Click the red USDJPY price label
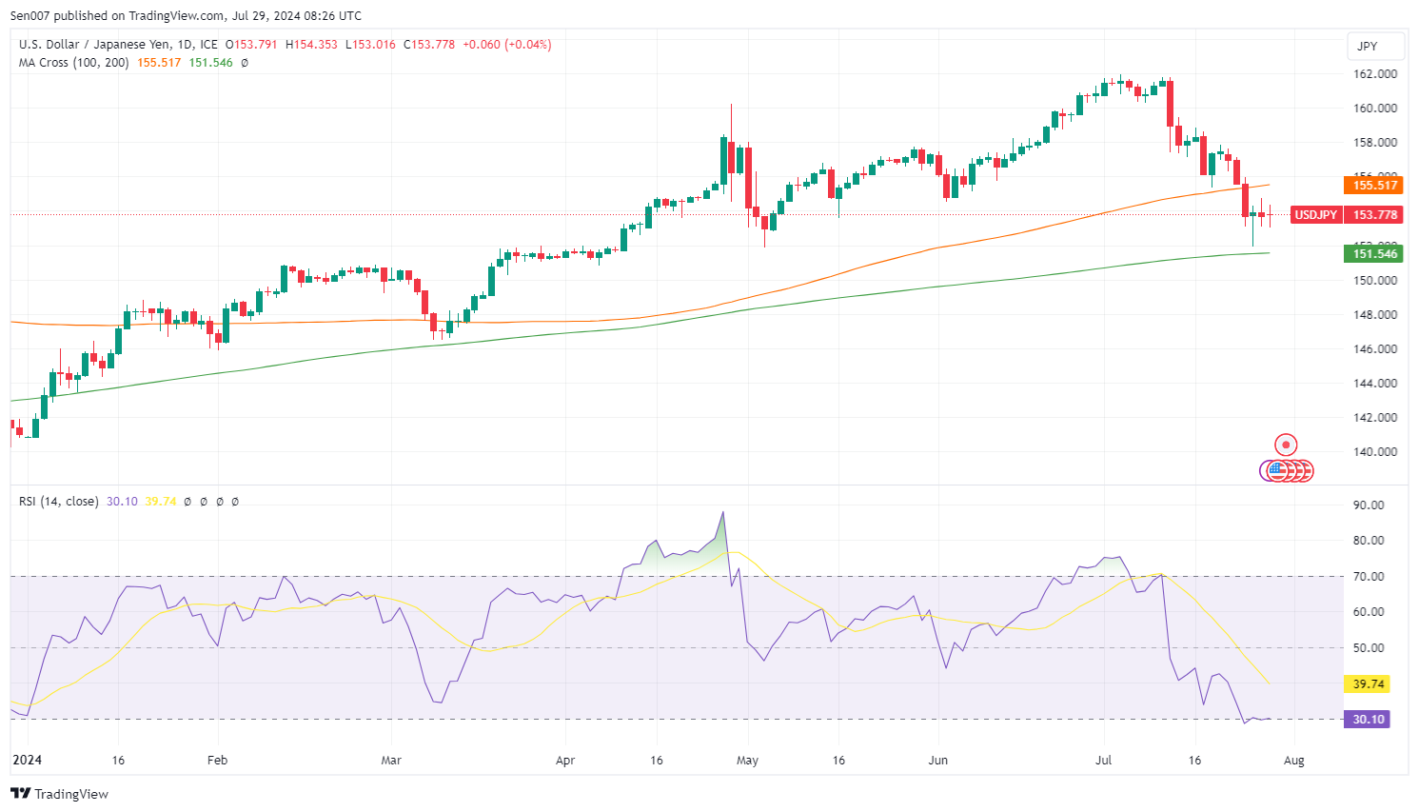The width and height of the screenshot is (1419, 812). coord(1316,215)
